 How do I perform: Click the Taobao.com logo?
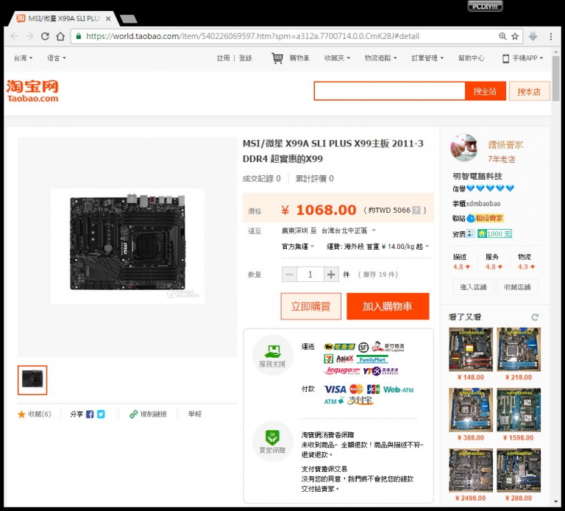(x=32, y=91)
